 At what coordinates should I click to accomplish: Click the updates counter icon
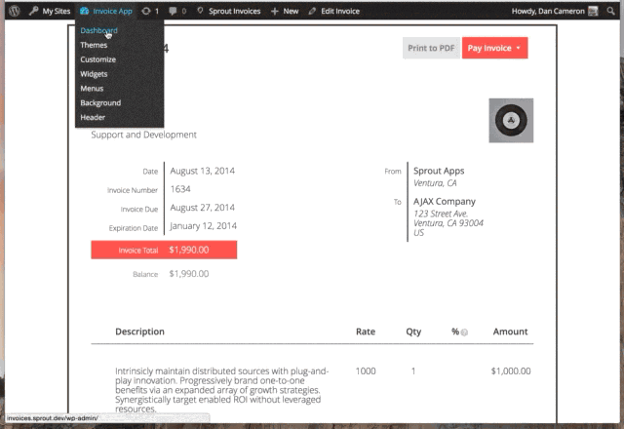click(x=149, y=11)
